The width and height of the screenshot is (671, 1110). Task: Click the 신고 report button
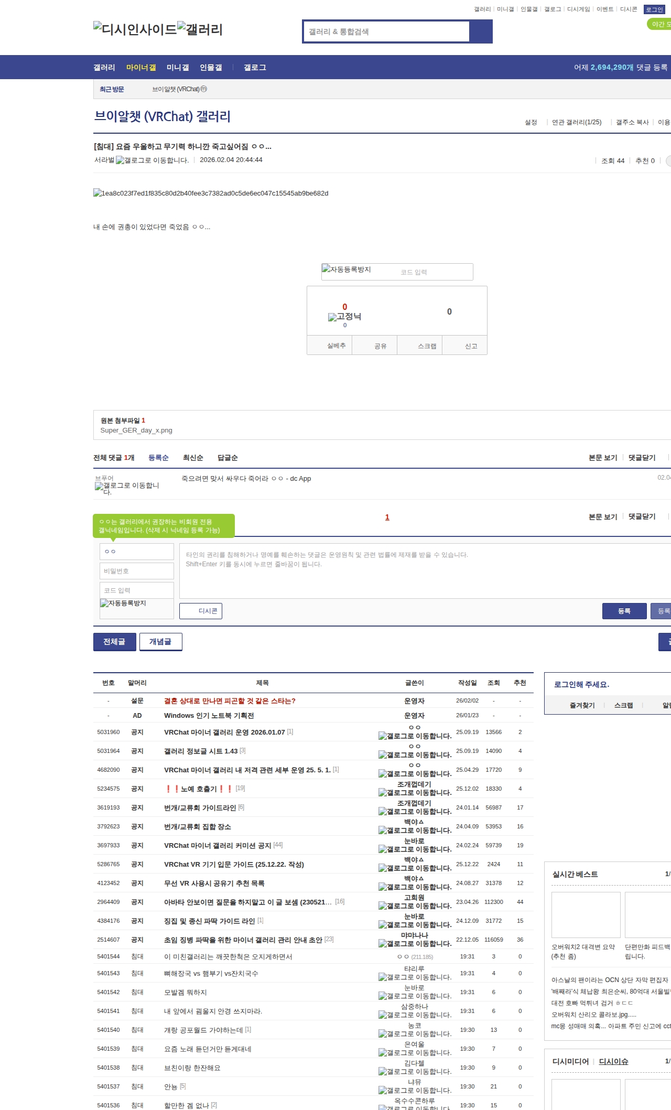(471, 346)
